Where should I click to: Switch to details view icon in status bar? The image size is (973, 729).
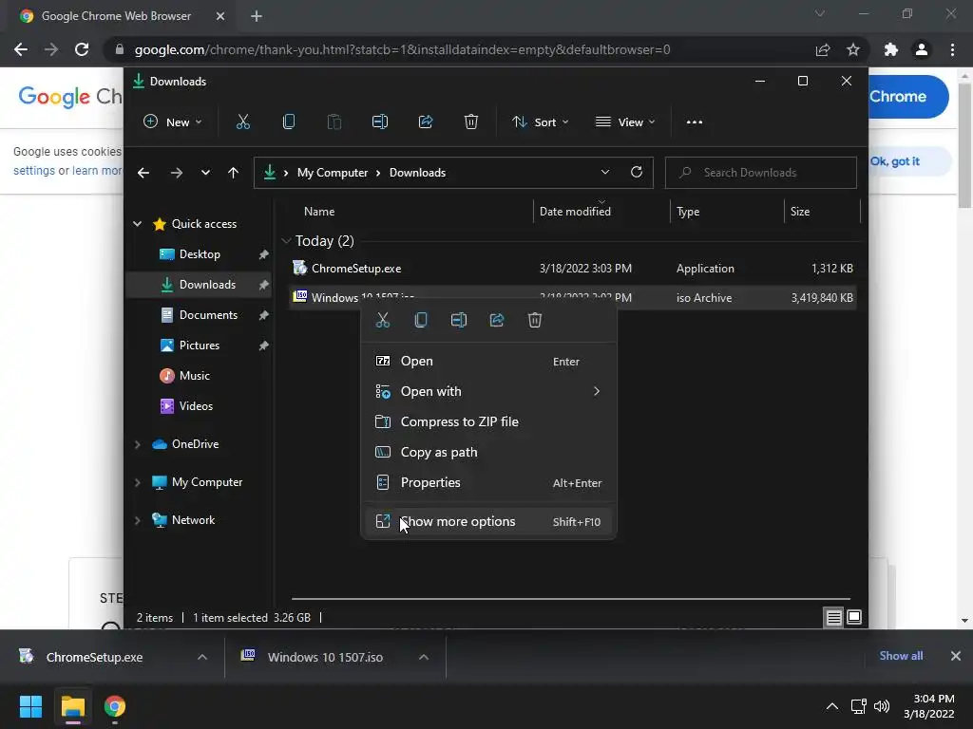(x=833, y=617)
